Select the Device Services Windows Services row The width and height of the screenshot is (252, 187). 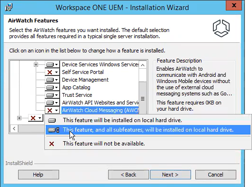click(x=100, y=64)
